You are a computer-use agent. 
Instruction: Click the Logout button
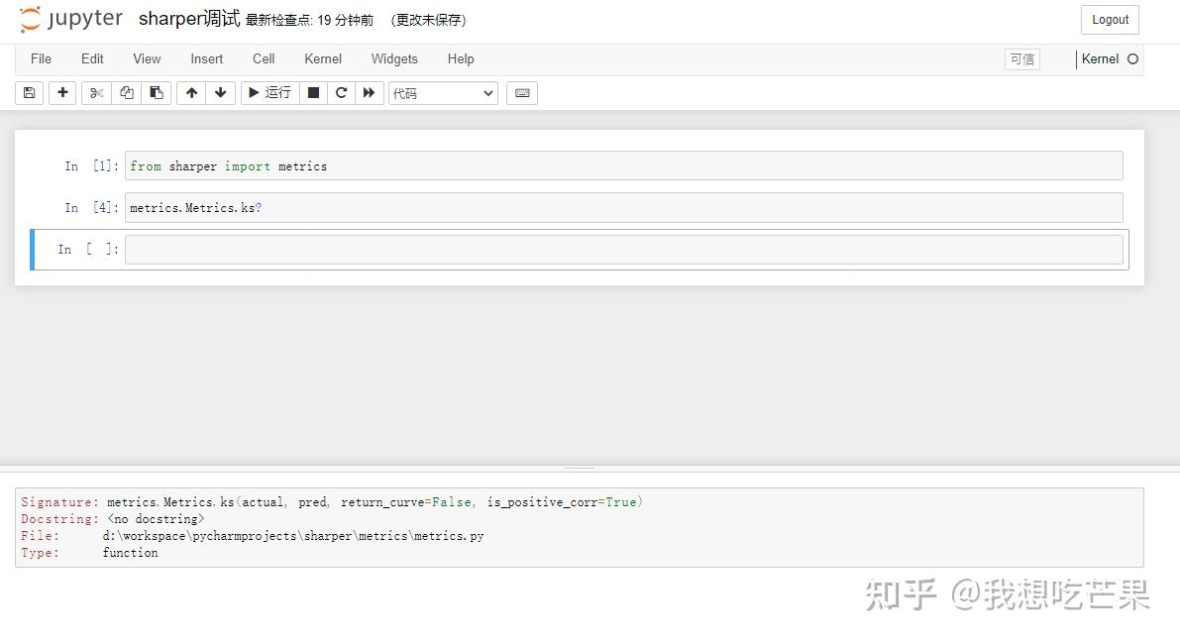point(1109,19)
